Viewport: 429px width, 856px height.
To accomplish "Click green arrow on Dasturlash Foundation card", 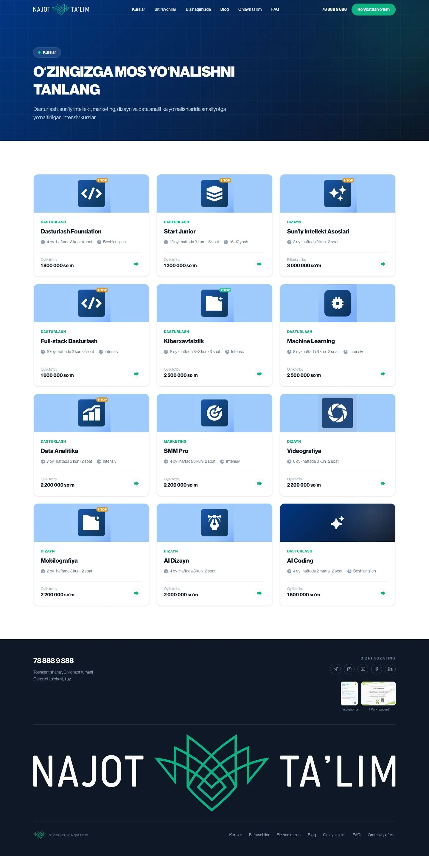I will tap(136, 264).
